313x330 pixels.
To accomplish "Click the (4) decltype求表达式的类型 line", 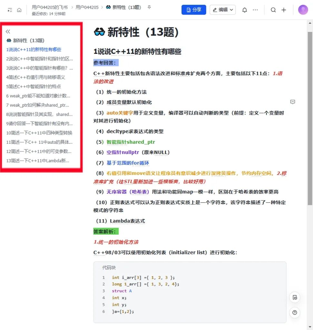I will [x=130, y=131].
